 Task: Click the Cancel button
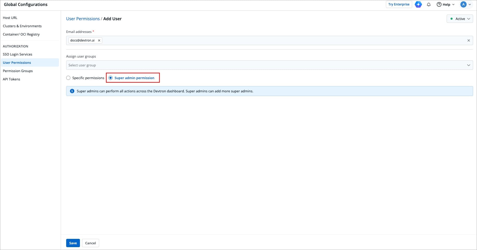[x=90, y=243]
